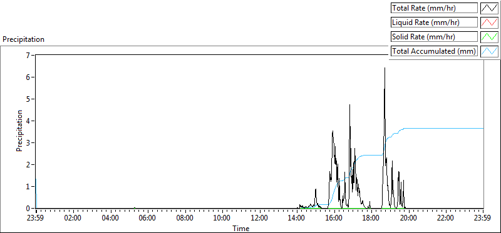Select the Total Rate (mm/hr) legend label
This screenshot has height=233, width=501.
(434, 8)
